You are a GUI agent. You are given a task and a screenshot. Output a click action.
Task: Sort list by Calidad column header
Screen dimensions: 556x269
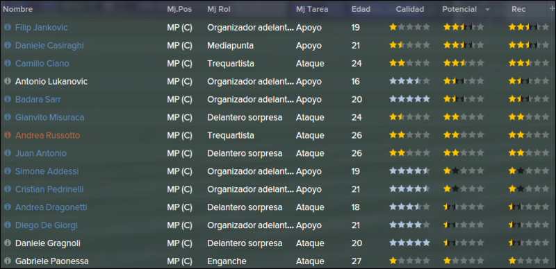pyautogui.click(x=410, y=9)
